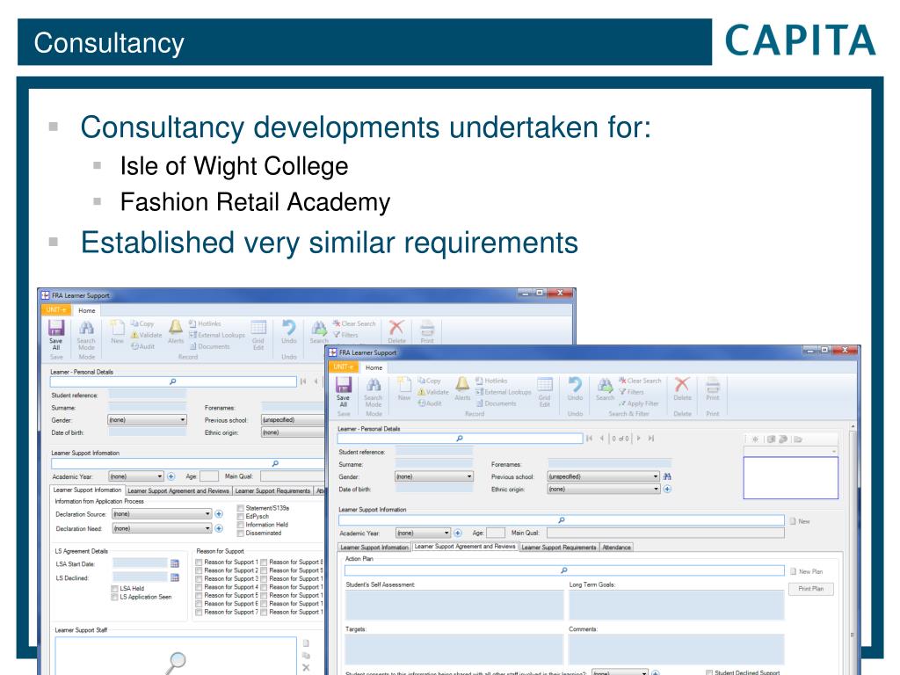900x675 pixels.
Task: Select Home ribbon tab in front window
Action: click(x=374, y=367)
